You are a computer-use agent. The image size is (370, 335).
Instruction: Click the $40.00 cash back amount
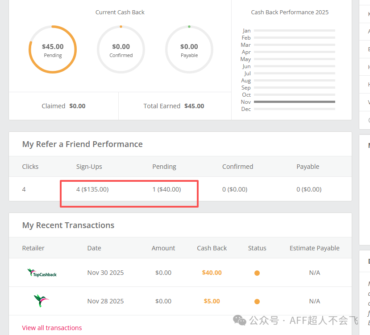(212, 273)
